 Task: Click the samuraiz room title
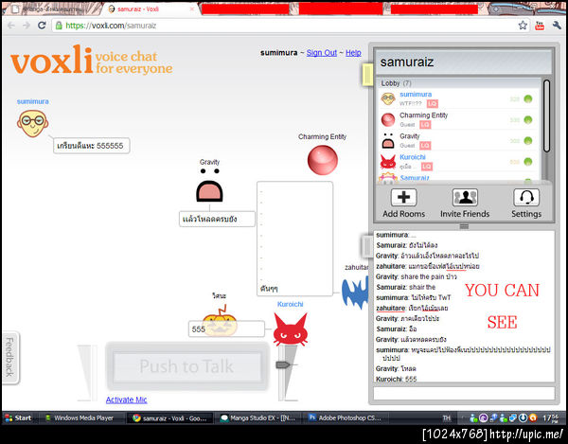407,62
